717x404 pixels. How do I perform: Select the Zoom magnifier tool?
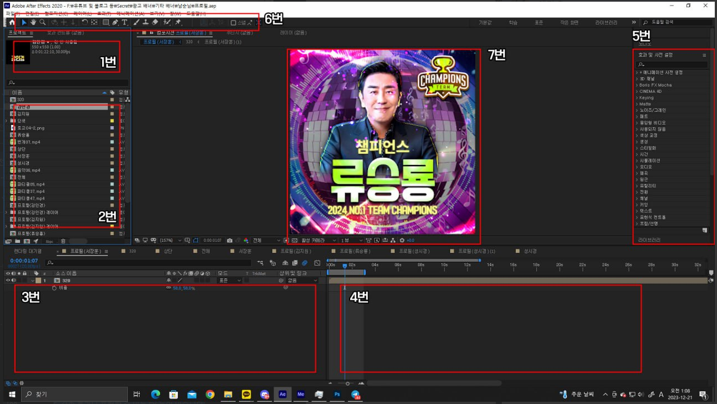tap(42, 23)
